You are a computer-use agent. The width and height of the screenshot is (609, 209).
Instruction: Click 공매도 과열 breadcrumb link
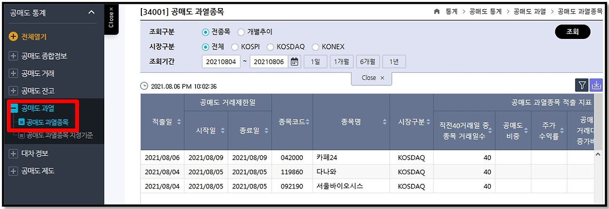tap(530, 11)
